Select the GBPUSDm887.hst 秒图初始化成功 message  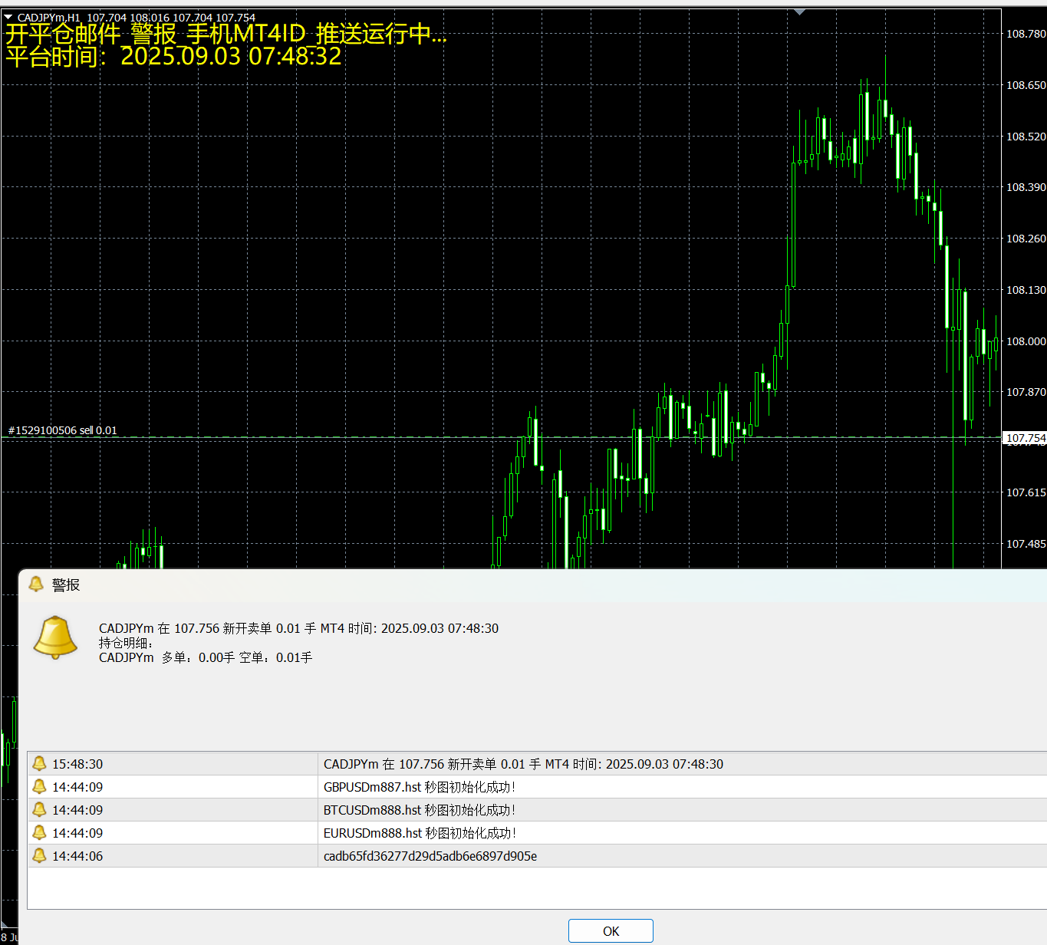[420, 787]
